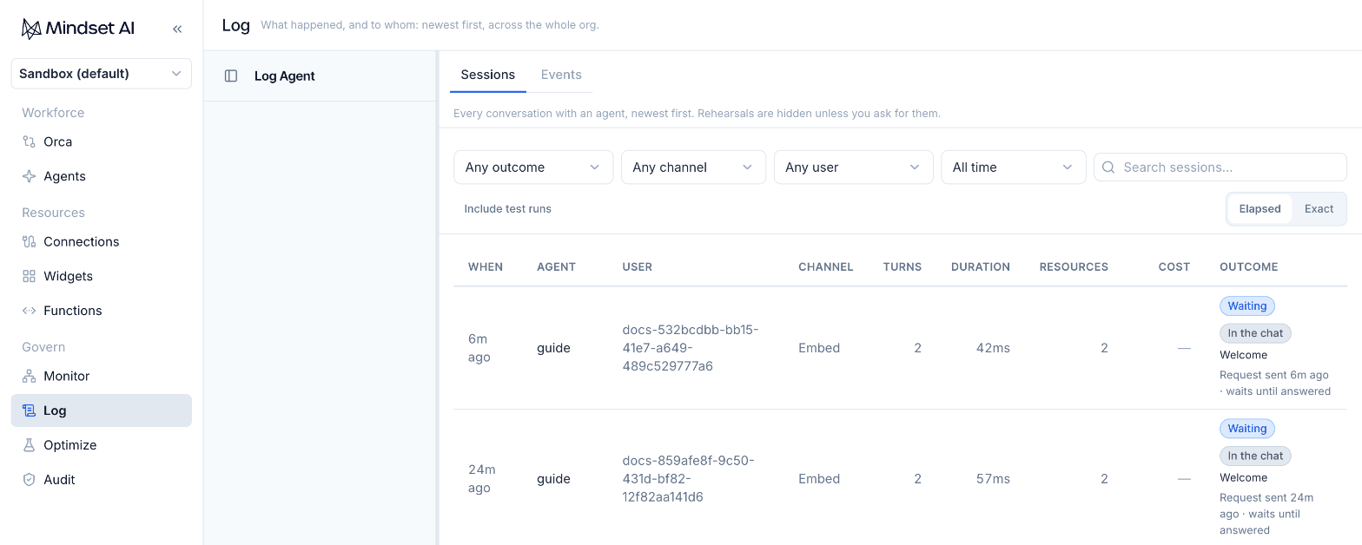Click the CHANNEL column header
1362x545 pixels.
(826, 267)
